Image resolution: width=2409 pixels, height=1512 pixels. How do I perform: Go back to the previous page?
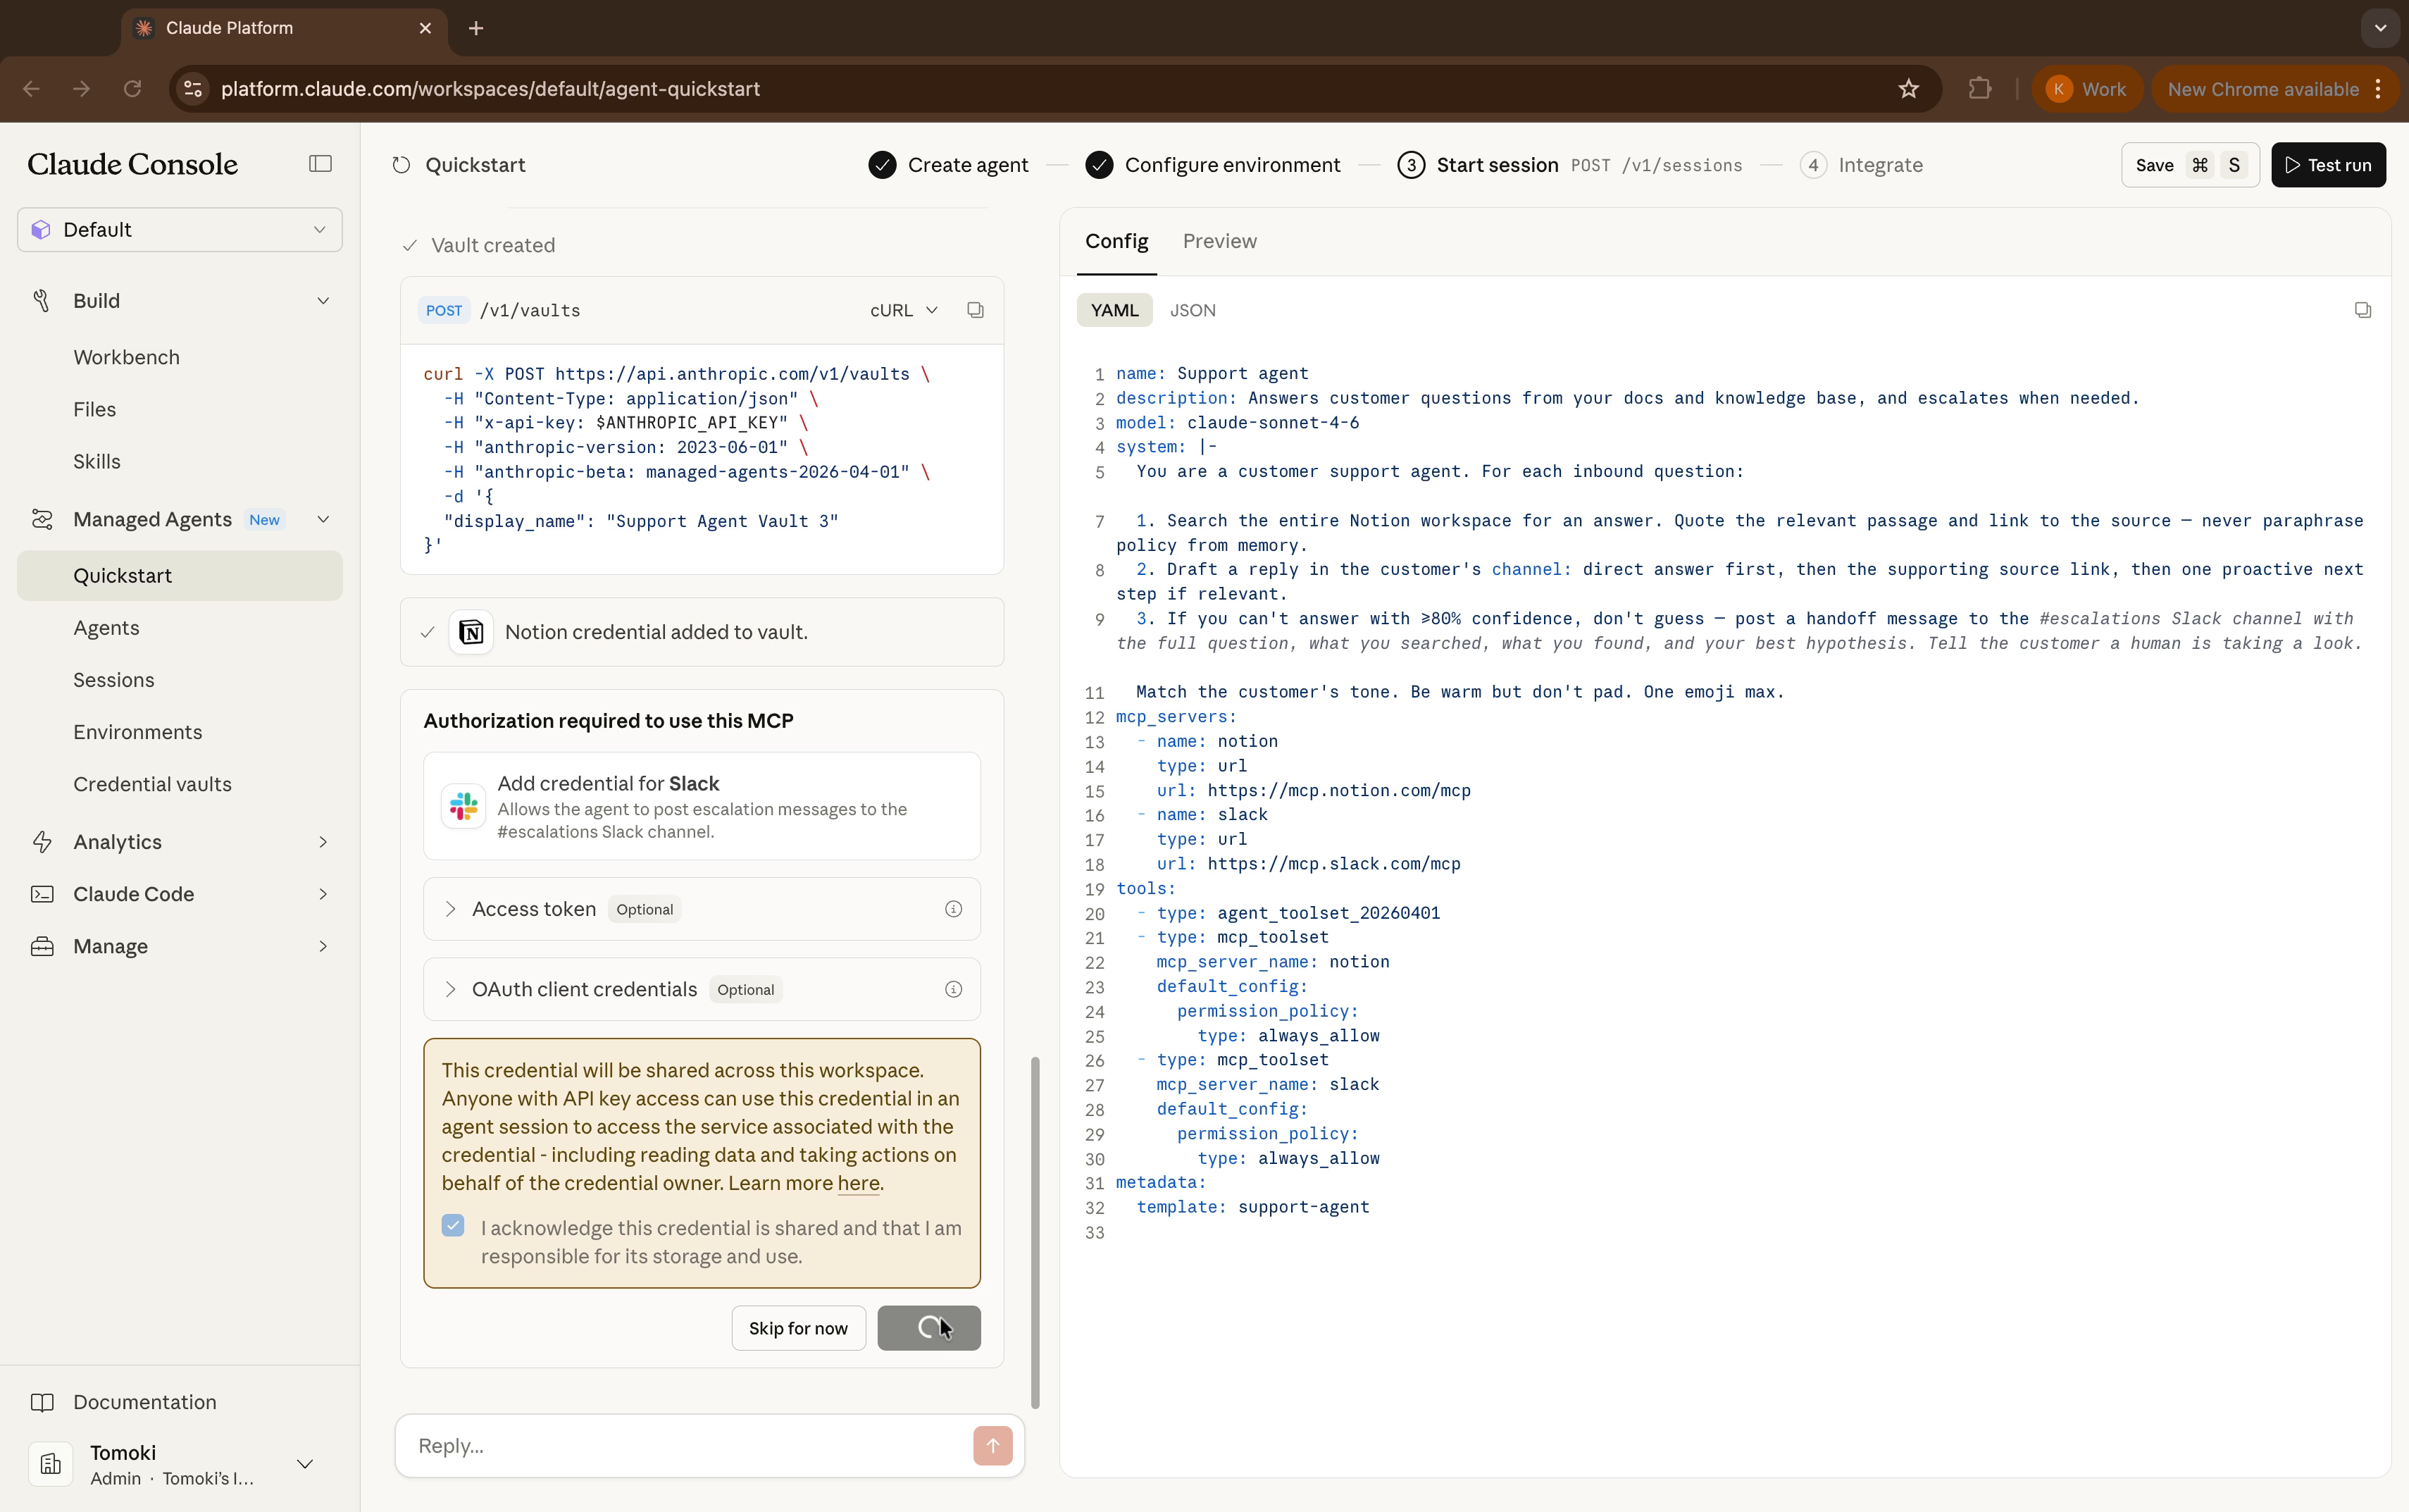coord(31,89)
